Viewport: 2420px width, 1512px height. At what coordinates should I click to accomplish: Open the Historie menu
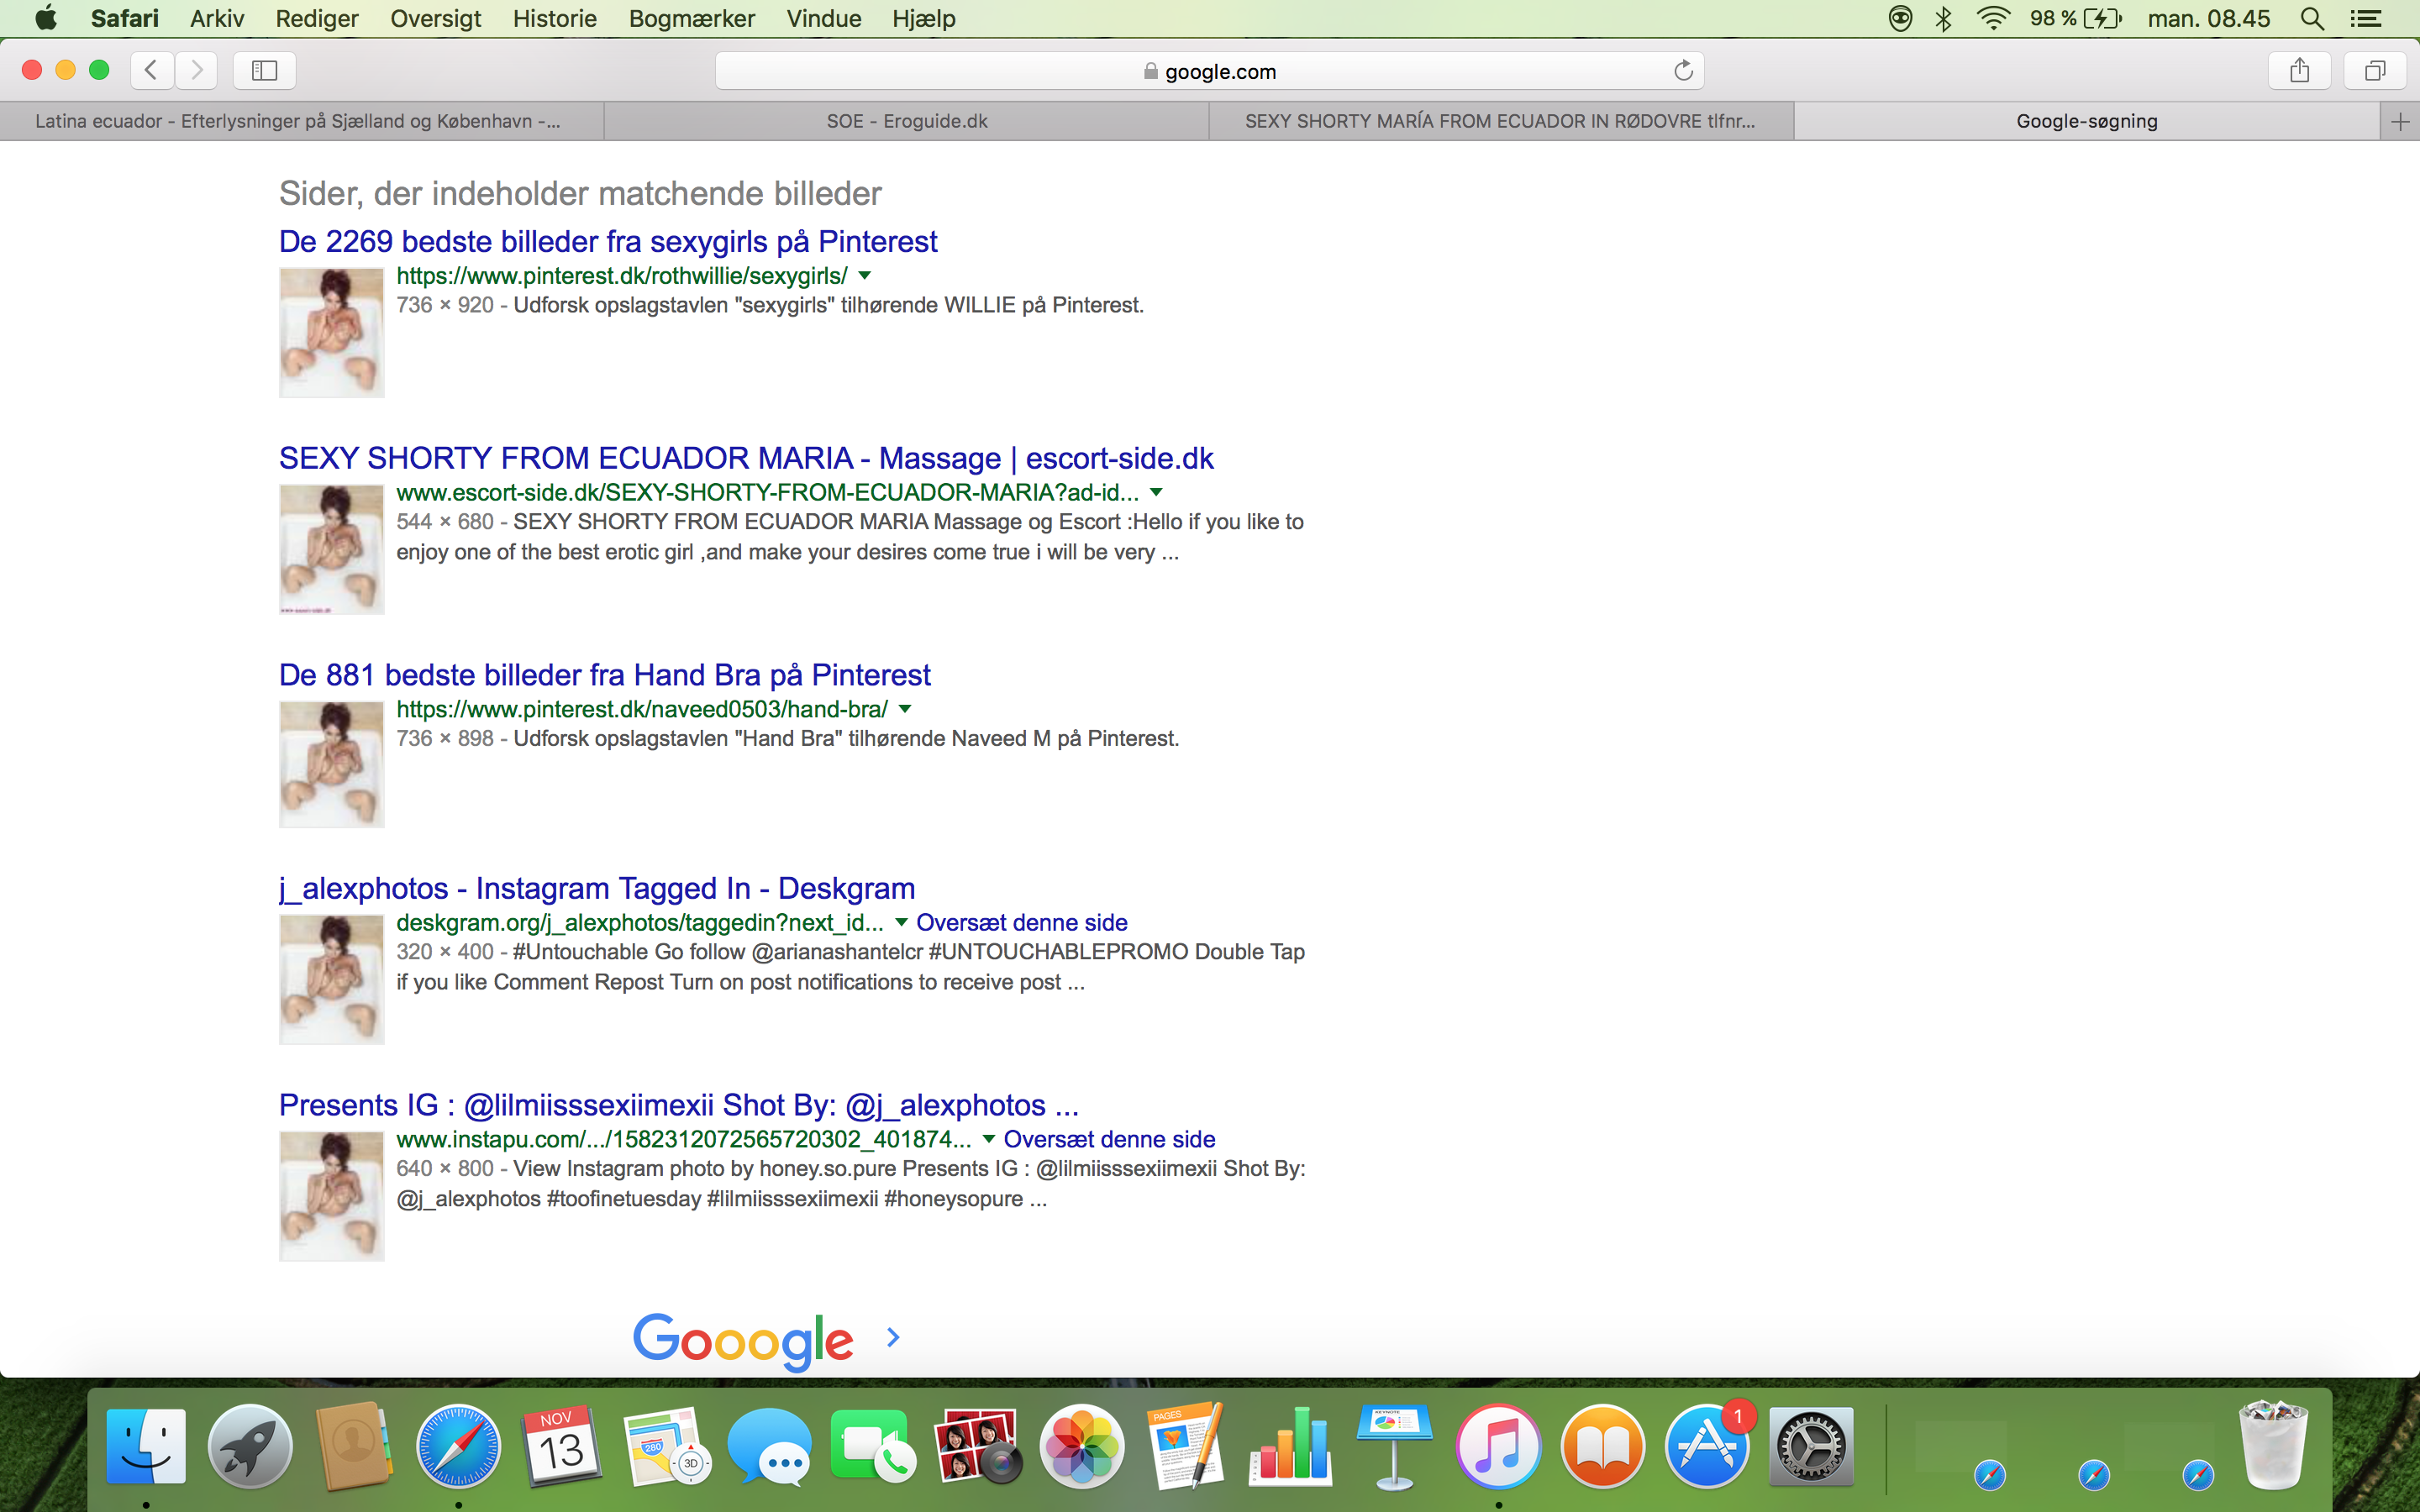[554, 18]
